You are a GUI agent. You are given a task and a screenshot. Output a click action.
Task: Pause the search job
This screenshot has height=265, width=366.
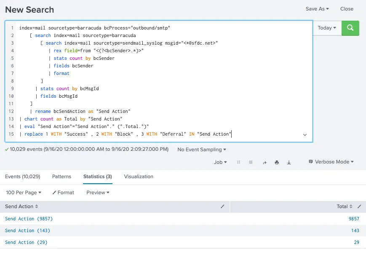(238, 162)
